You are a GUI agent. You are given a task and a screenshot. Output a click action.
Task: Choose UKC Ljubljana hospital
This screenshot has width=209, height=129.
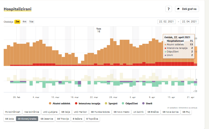pos(50,112)
